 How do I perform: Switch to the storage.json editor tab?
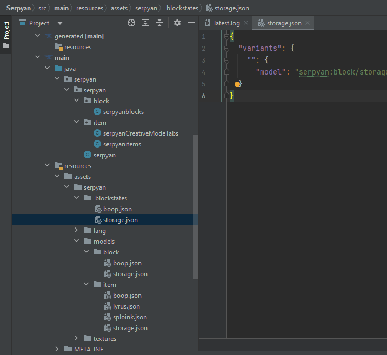(284, 23)
